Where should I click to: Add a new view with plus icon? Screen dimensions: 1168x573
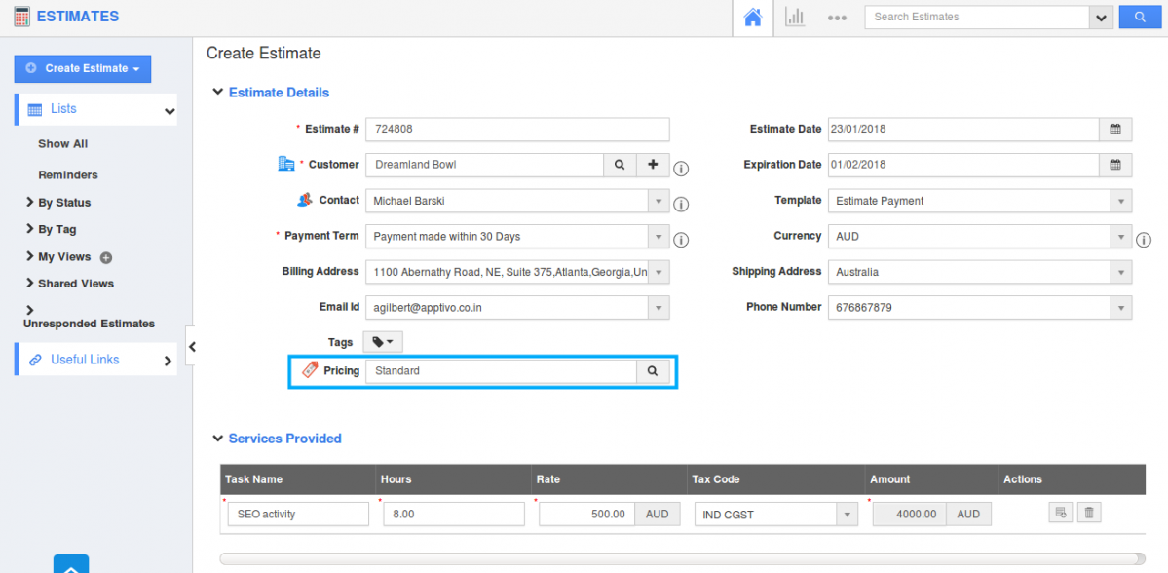[106, 258]
